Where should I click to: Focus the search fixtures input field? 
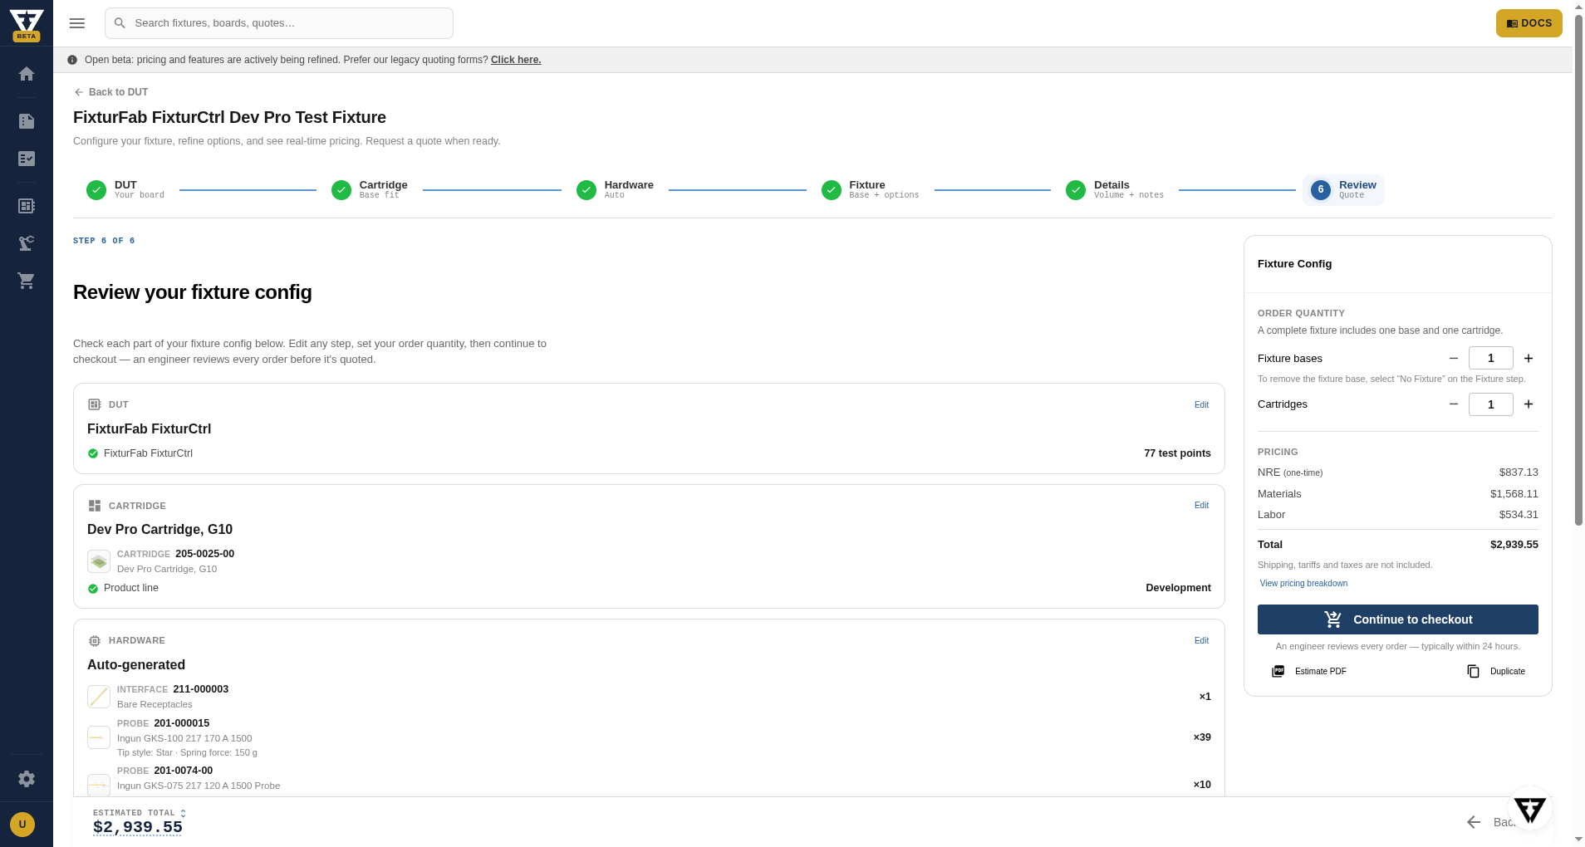279,23
